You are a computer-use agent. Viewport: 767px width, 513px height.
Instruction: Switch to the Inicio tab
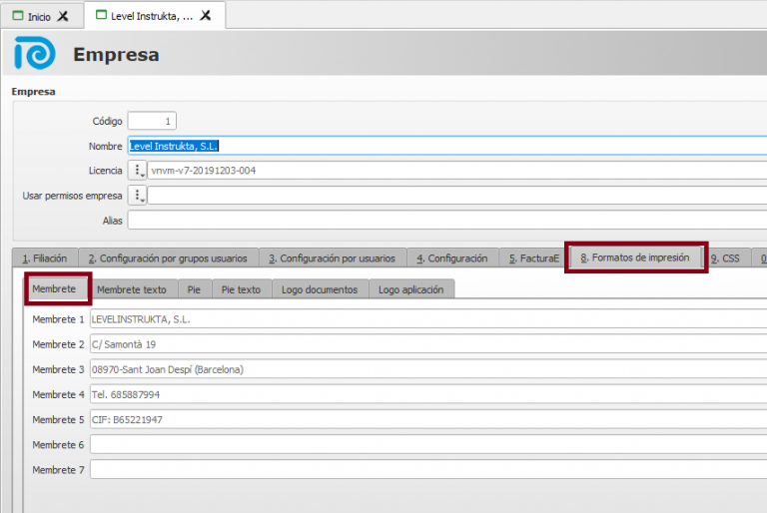39,16
